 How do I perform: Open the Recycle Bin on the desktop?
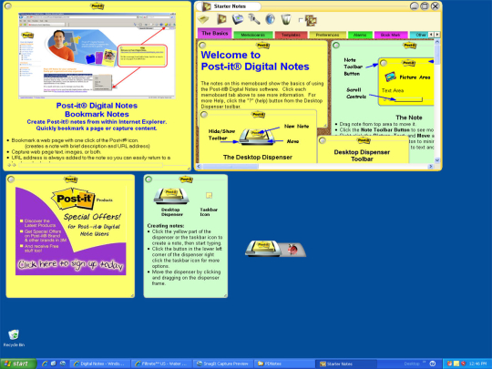pos(14,338)
